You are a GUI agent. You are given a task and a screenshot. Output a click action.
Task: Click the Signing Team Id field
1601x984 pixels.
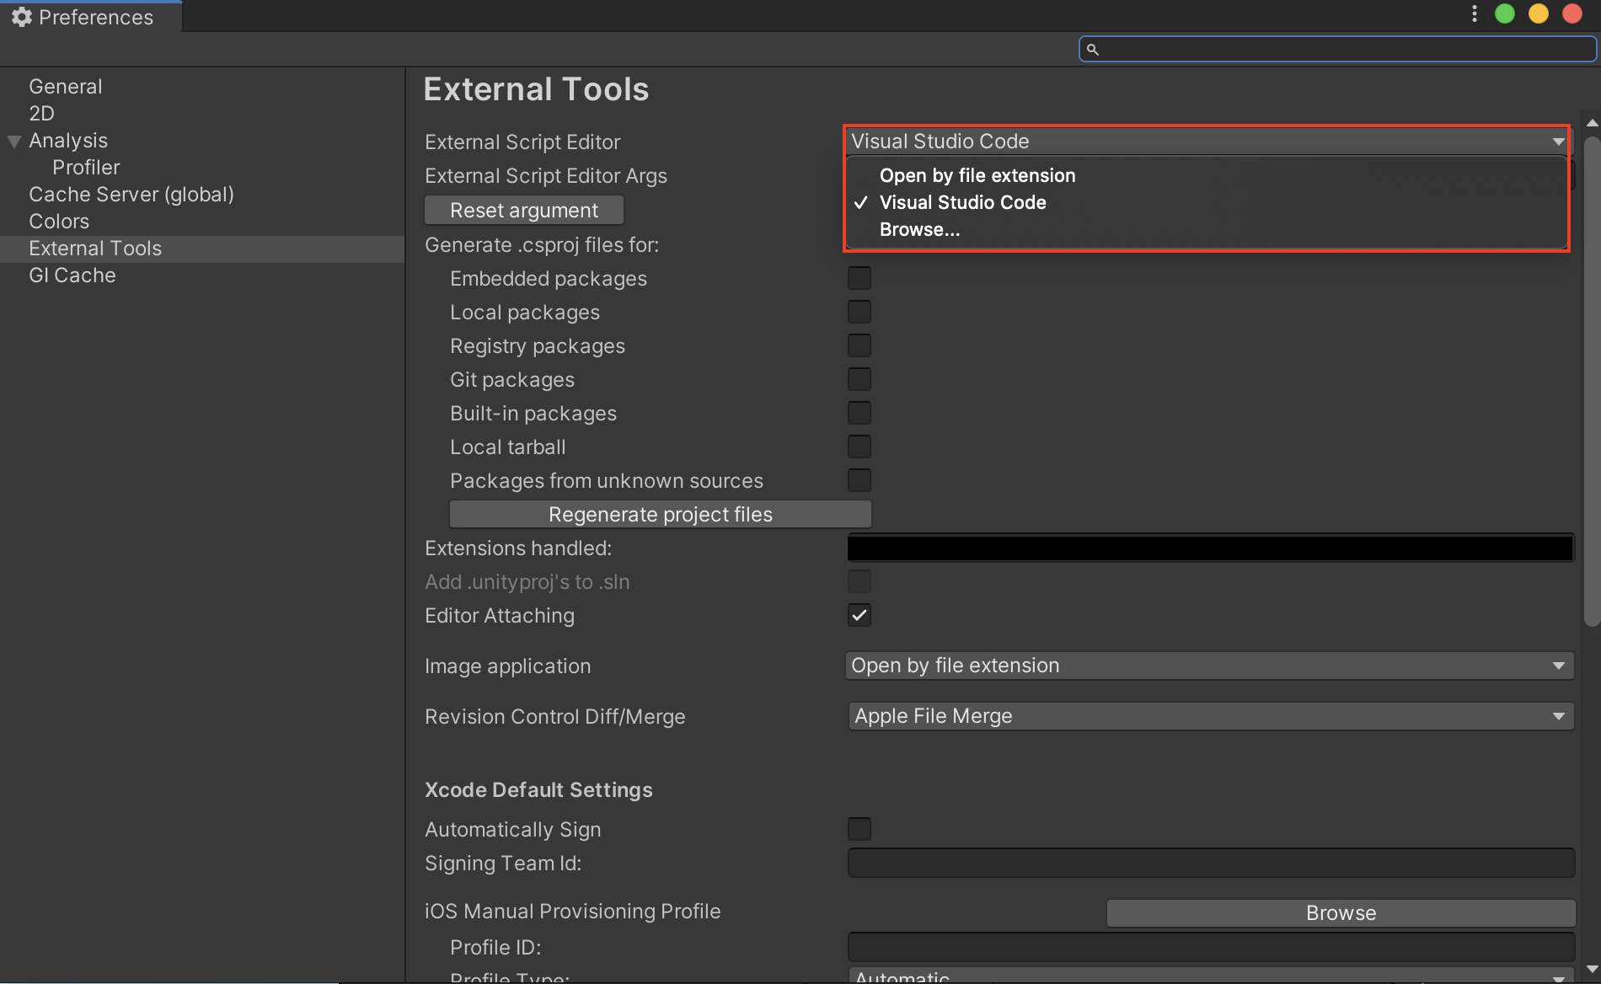click(x=1209, y=863)
